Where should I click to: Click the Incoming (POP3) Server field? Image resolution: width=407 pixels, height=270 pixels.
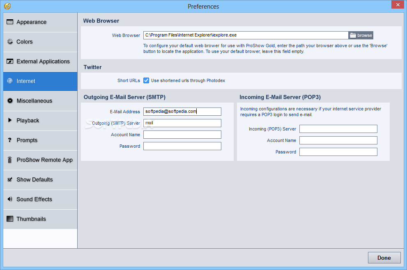(338, 129)
